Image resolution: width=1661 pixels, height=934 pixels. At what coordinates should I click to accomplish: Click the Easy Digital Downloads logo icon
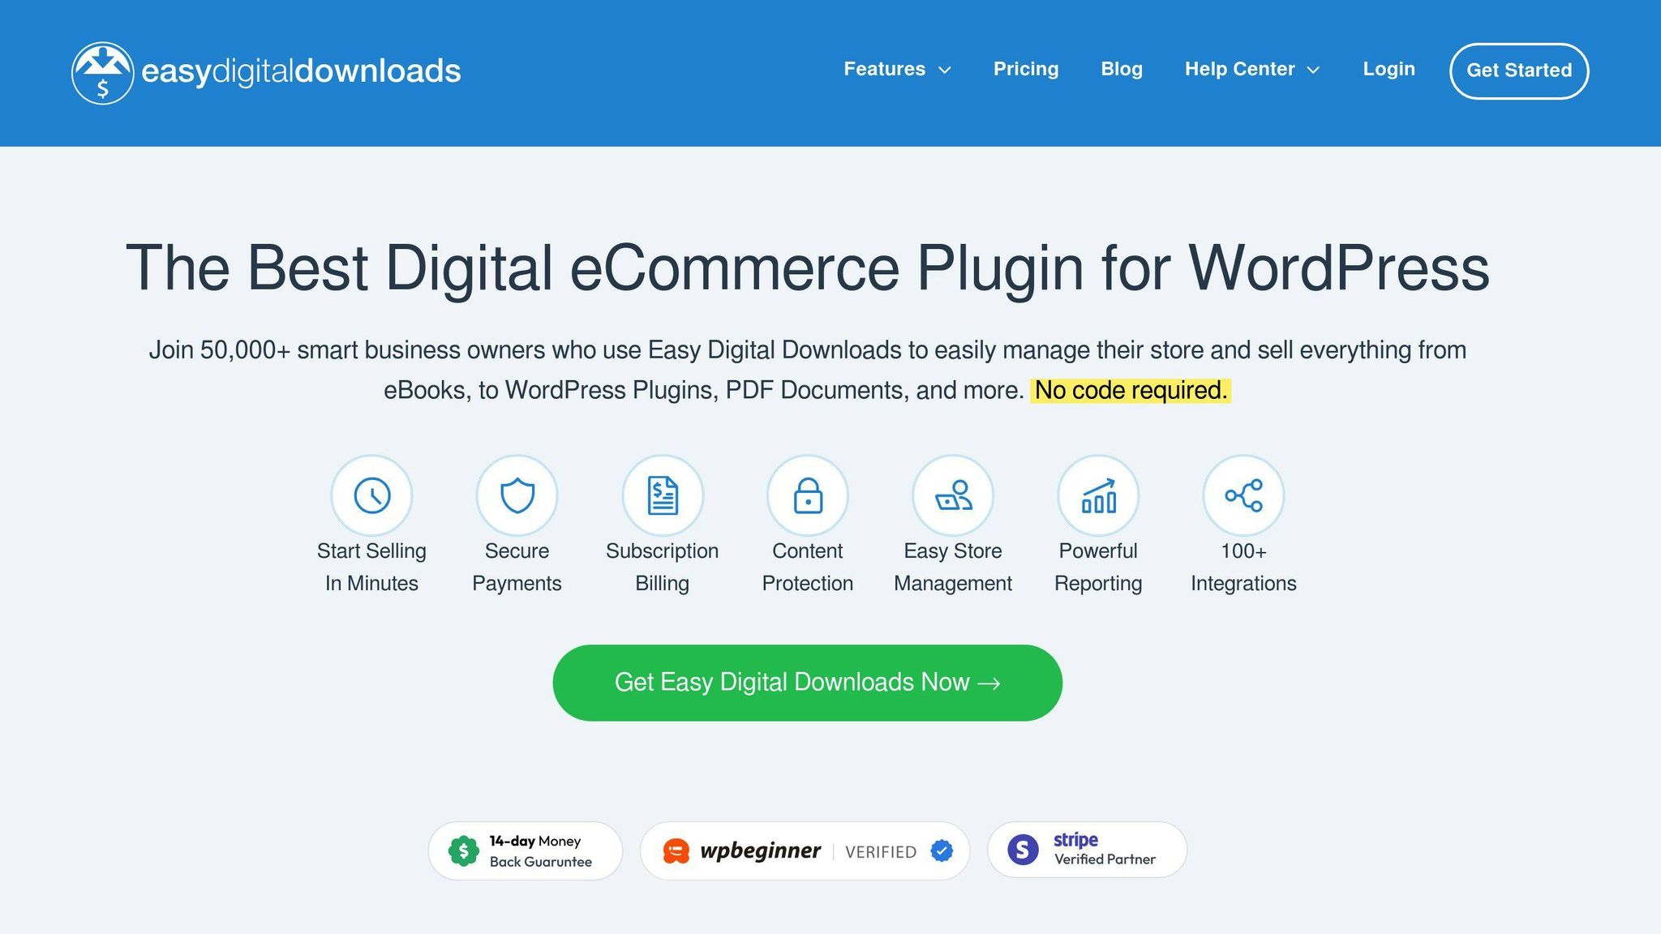click(102, 73)
